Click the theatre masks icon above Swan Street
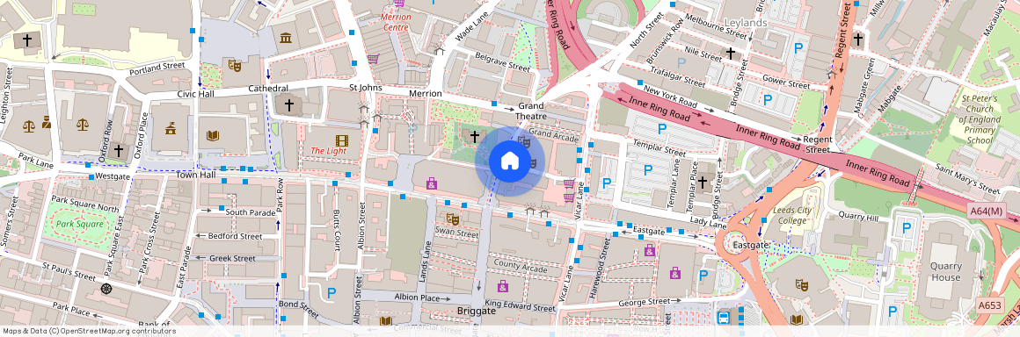The image size is (1020, 337). pyautogui.click(x=452, y=219)
